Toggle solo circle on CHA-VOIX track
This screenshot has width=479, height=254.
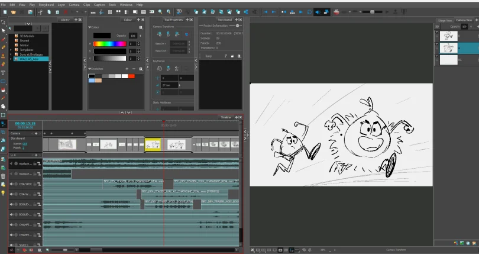click(x=16, y=184)
